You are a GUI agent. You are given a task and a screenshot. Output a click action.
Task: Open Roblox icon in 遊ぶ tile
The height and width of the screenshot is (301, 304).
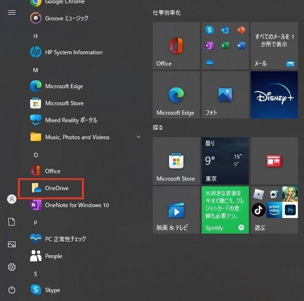(259, 194)
